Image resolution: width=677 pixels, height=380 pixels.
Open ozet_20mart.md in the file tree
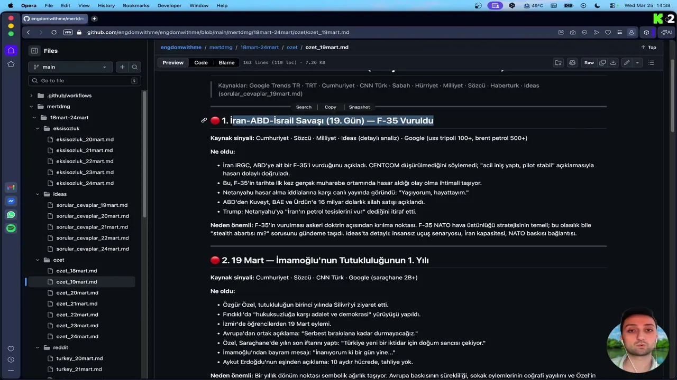point(77,292)
